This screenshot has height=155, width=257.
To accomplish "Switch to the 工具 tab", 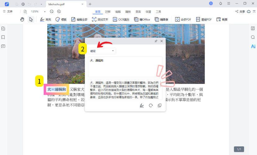I will pos(158,11).
